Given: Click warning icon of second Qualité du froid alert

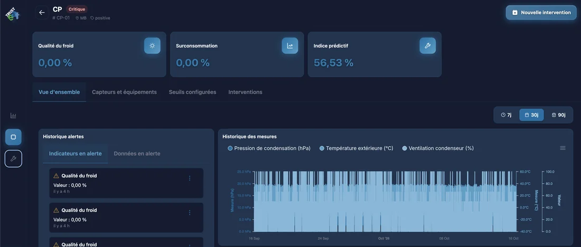Looking at the screenshot, I should coord(57,211).
